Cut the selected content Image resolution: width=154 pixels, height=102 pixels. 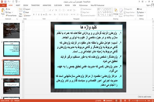(8, 9)
